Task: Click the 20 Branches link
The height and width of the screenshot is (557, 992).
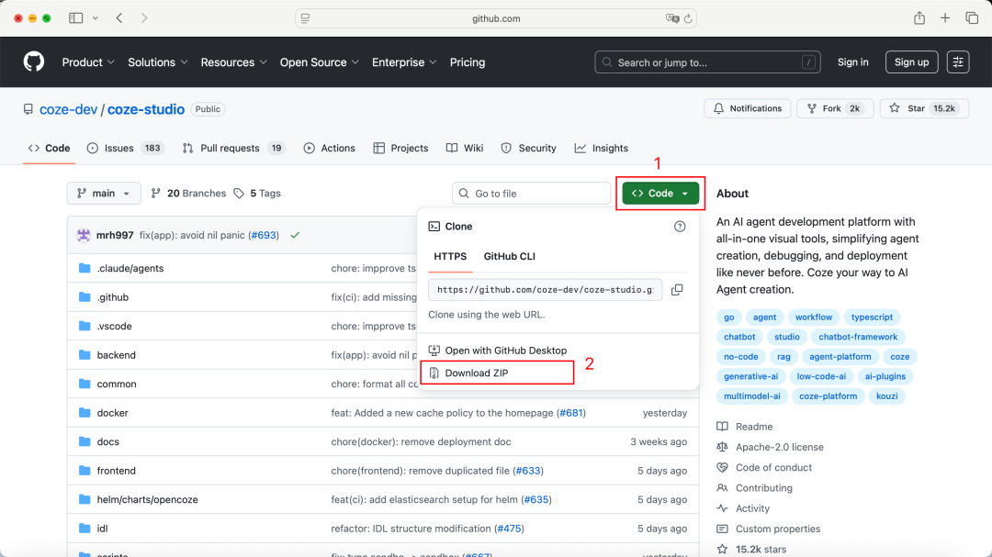Action: pyautogui.click(x=188, y=194)
